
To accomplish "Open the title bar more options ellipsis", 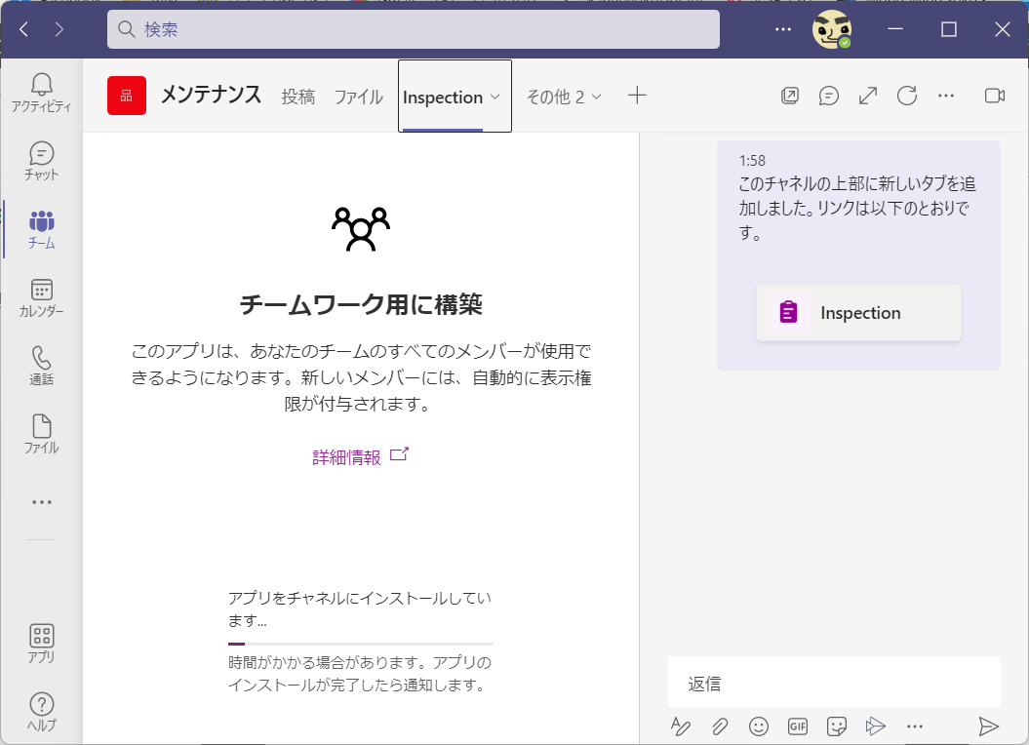I will tap(783, 29).
